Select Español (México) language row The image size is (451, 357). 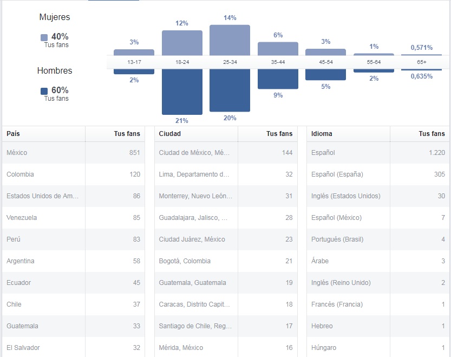pyautogui.click(x=378, y=218)
